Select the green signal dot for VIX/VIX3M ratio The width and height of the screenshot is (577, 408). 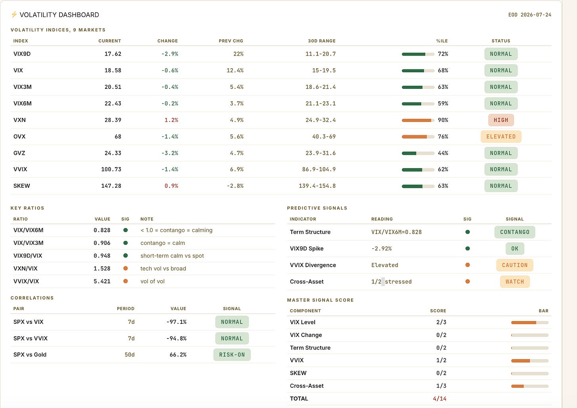[x=126, y=243]
